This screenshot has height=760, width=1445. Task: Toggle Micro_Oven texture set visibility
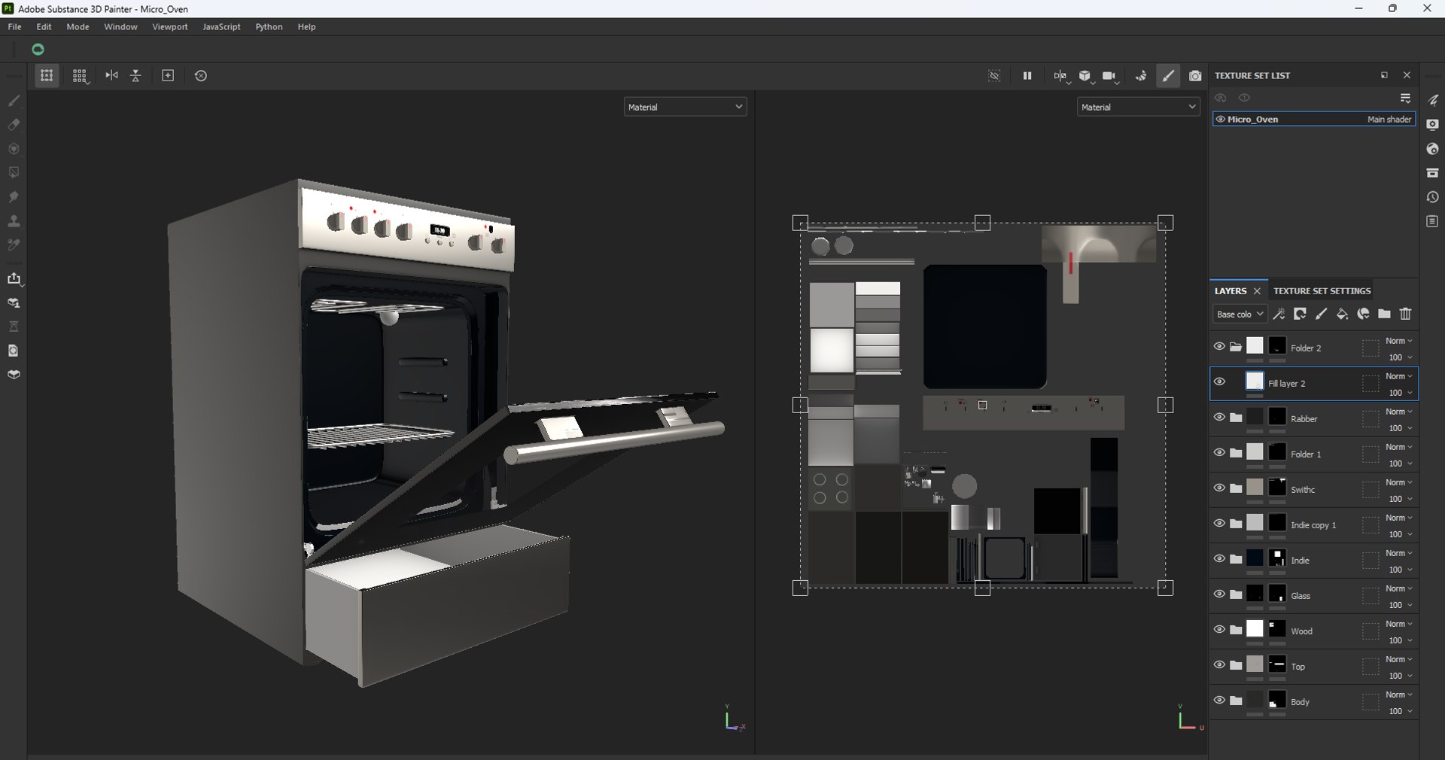tap(1220, 119)
